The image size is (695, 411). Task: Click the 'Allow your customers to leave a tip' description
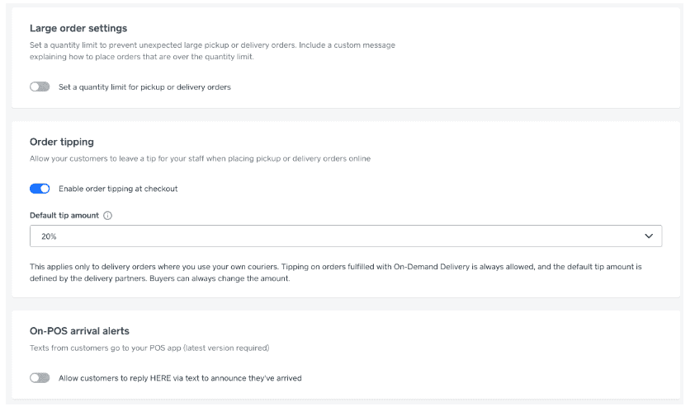[200, 158]
